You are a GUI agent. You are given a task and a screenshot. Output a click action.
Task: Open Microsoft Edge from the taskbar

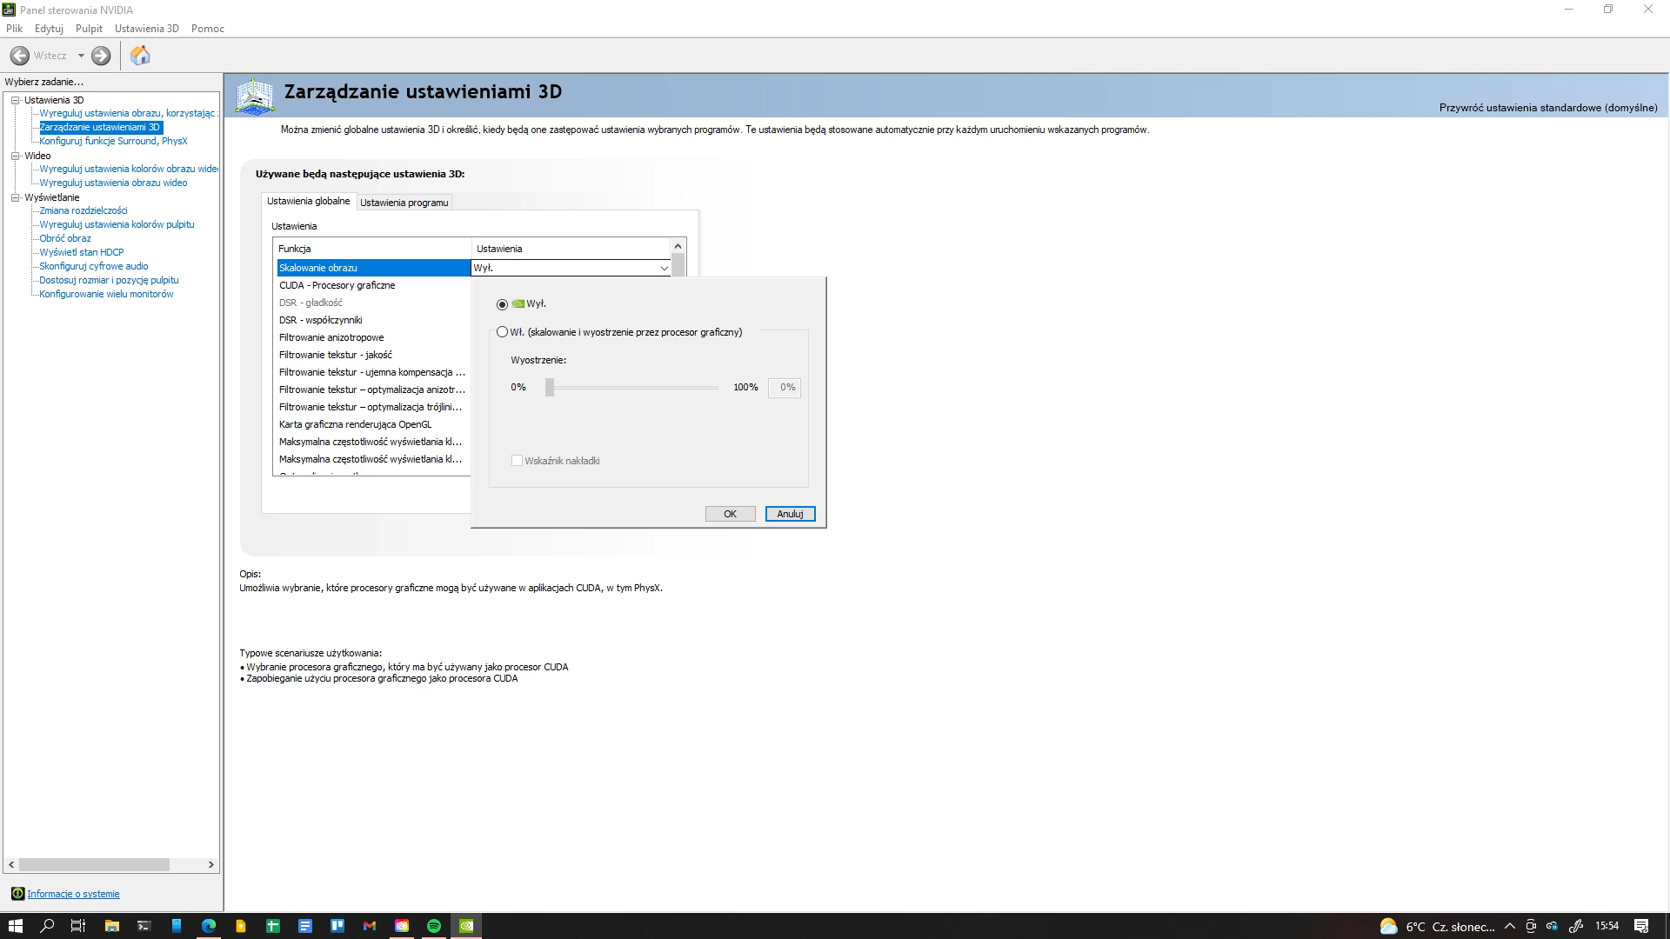(x=209, y=926)
